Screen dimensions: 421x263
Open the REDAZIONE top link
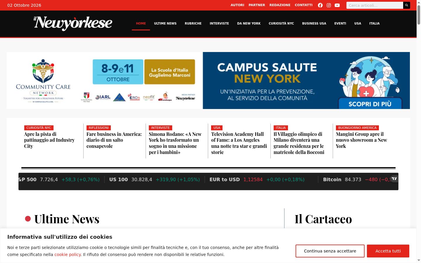pyautogui.click(x=280, y=5)
